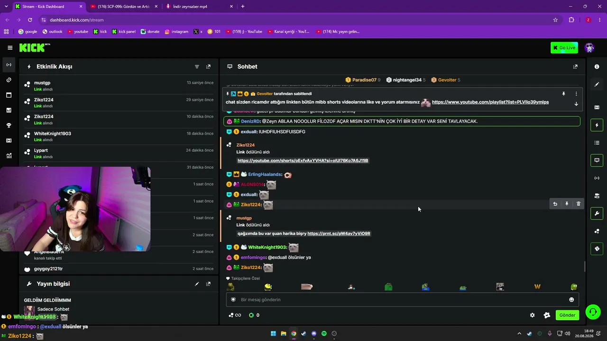Click the chat scrollbar thumb
The height and width of the screenshot is (341, 607).
point(584,267)
